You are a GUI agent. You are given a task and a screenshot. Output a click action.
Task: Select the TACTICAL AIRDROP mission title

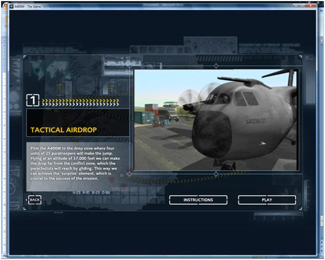64,130
